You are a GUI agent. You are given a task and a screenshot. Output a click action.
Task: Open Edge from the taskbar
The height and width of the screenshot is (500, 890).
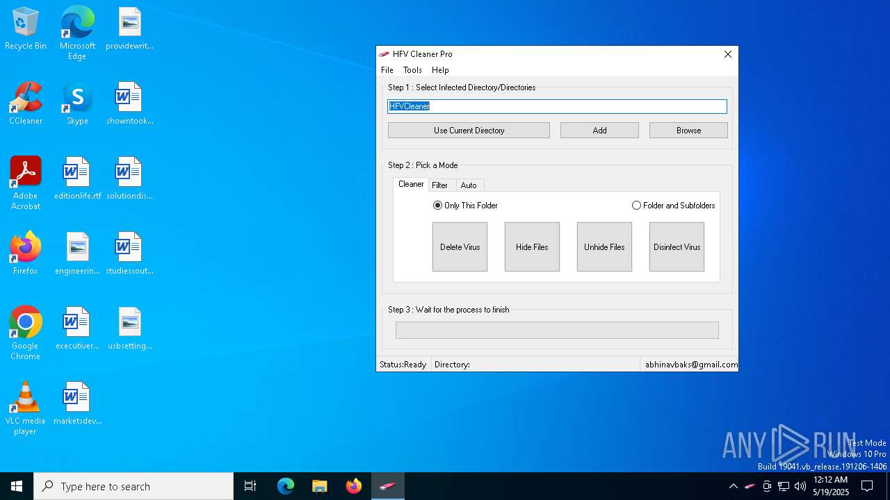286,486
